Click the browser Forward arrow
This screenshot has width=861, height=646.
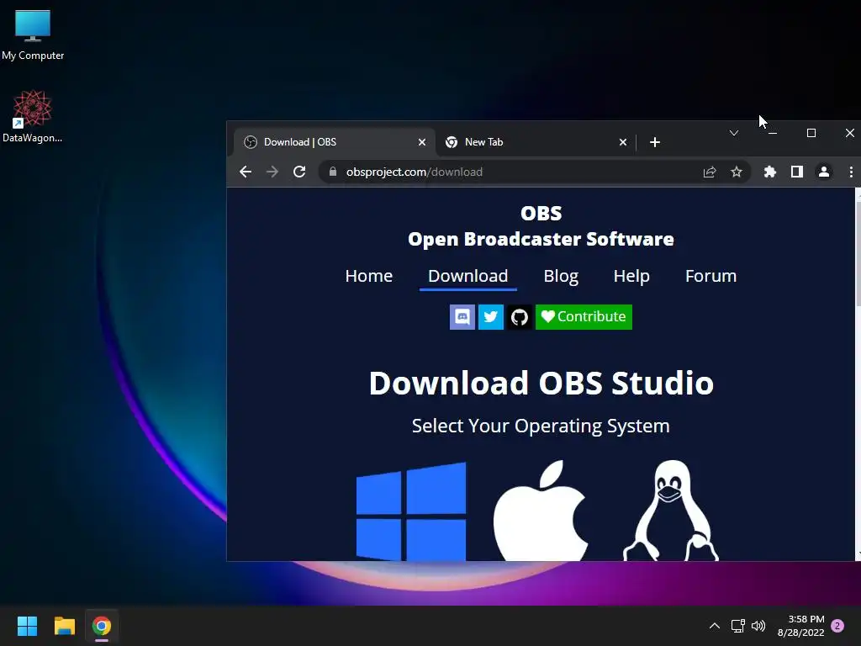coord(272,172)
